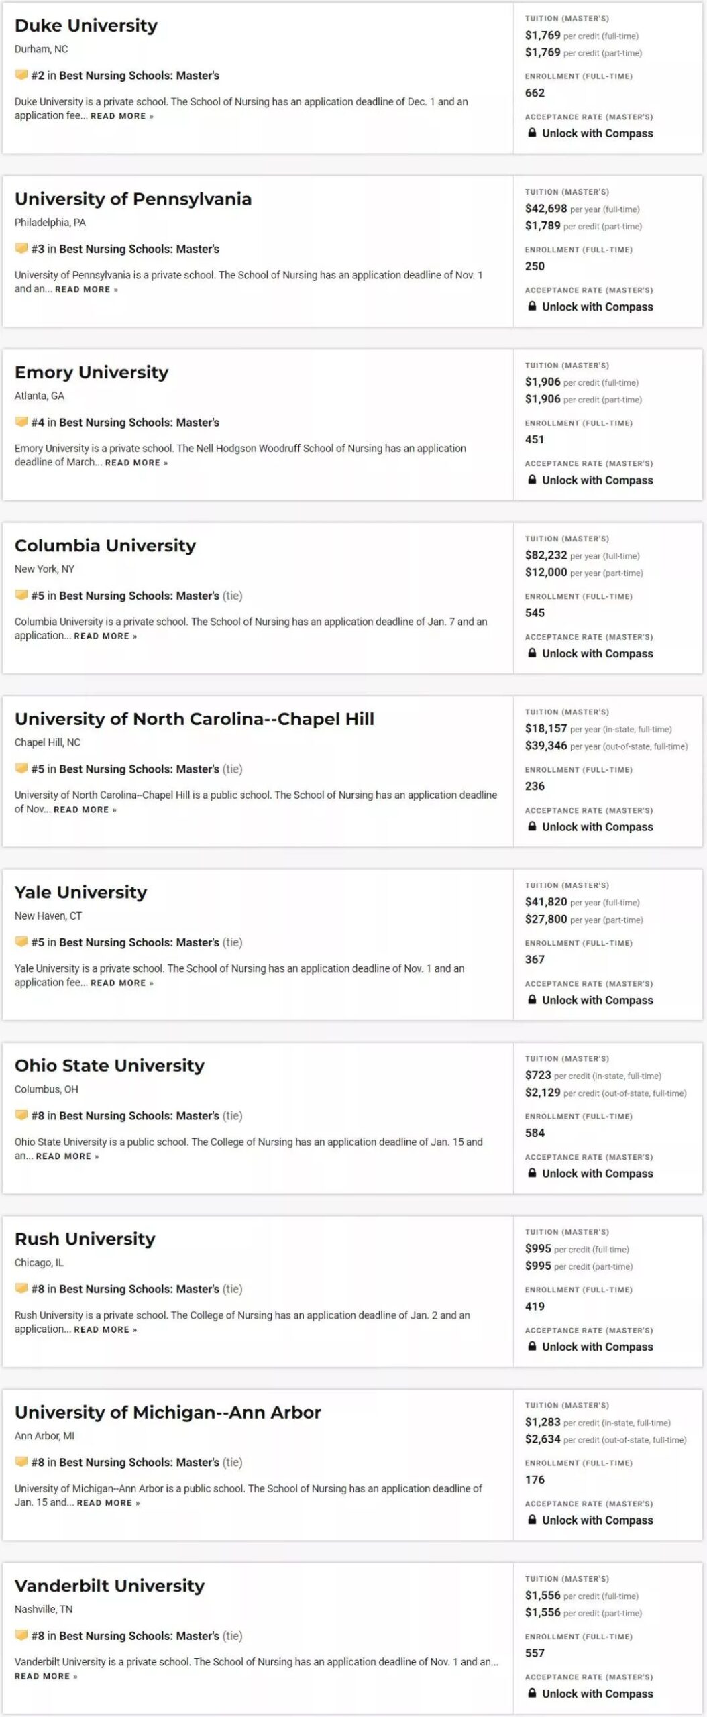Image resolution: width=707 pixels, height=1717 pixels.
Task: Open Best Nursing Schools: Master's link under Rush
Action: click(139, 1288)
